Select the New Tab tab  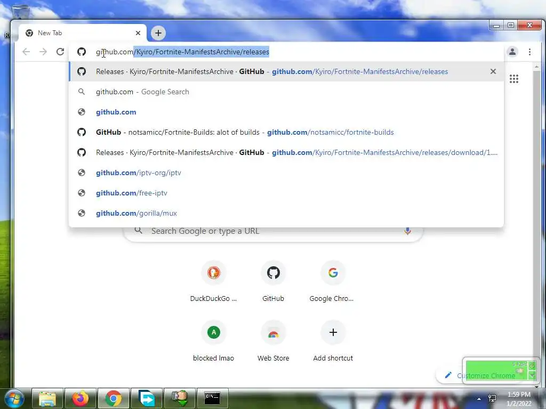(83, 33)
